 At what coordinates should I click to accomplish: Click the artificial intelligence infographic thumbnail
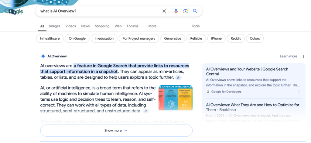coord(175,98)
